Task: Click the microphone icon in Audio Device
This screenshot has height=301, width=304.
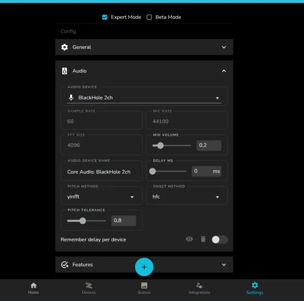Action: (71, 98)
